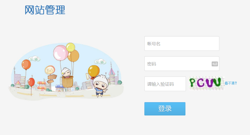Click the 看不清? link
This screenshot has height=135, width=250.
click(231, 83)
